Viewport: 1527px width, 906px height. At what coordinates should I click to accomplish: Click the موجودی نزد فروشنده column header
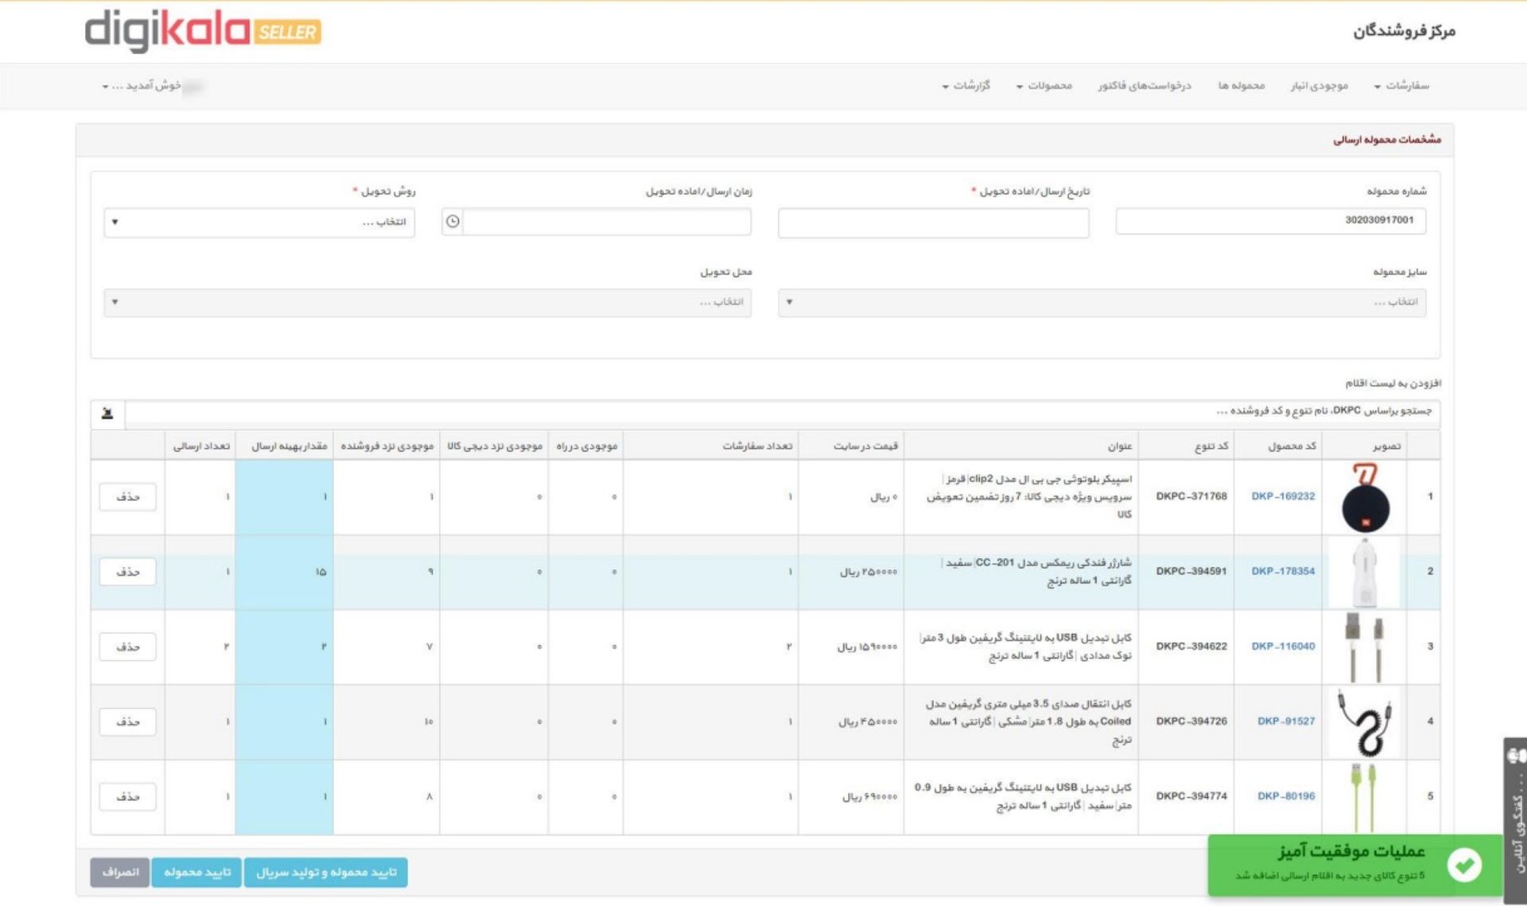[x=387, y=446]
